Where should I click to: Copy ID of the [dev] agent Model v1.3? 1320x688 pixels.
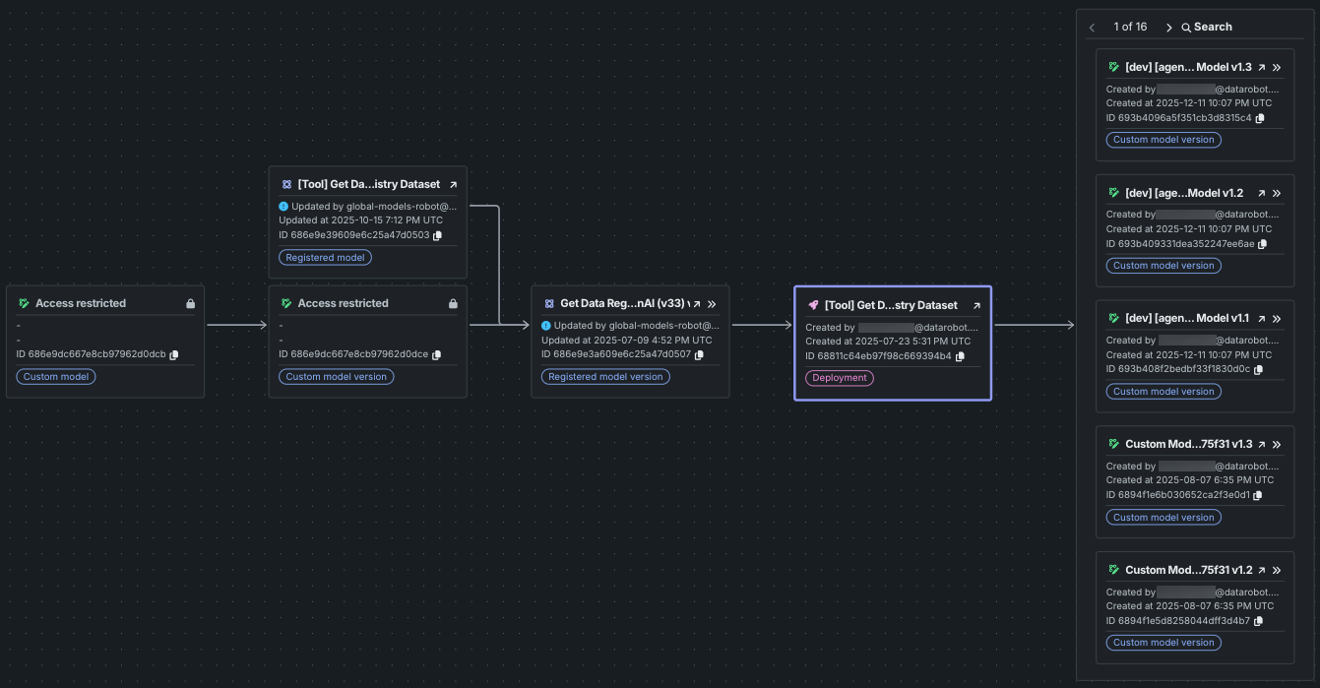(1260, 118)
